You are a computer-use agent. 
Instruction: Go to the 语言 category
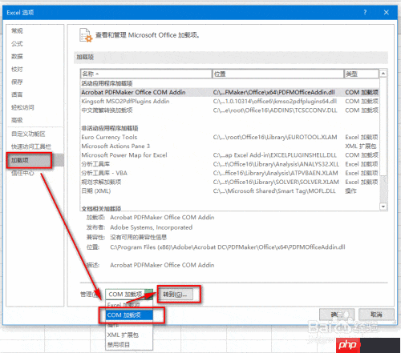(34, 94)
